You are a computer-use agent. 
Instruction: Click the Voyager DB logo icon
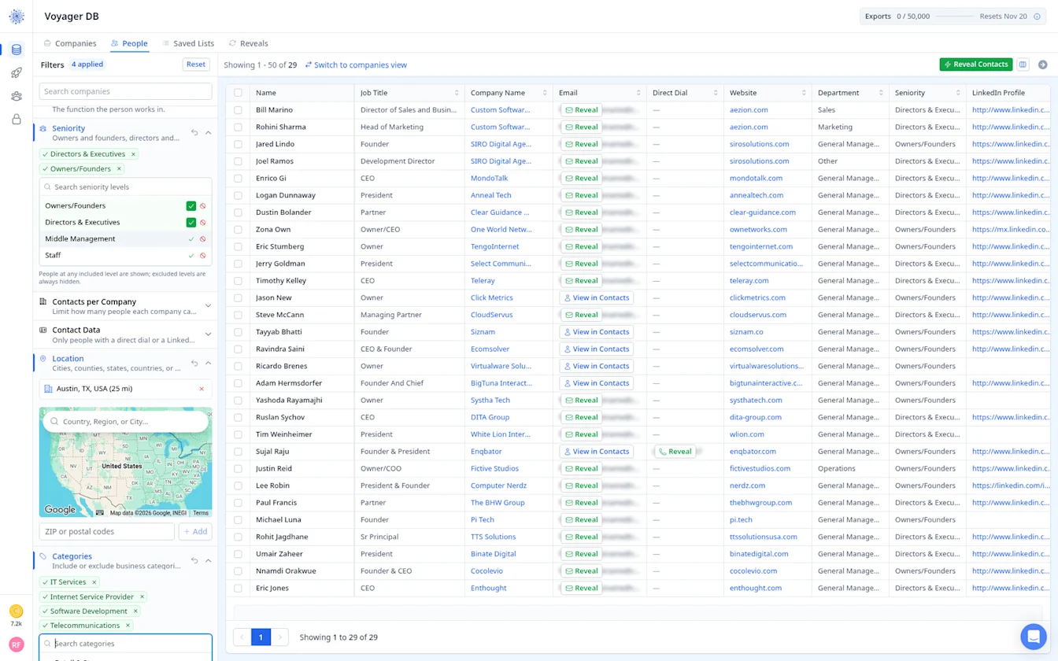[x=17, y=17]
